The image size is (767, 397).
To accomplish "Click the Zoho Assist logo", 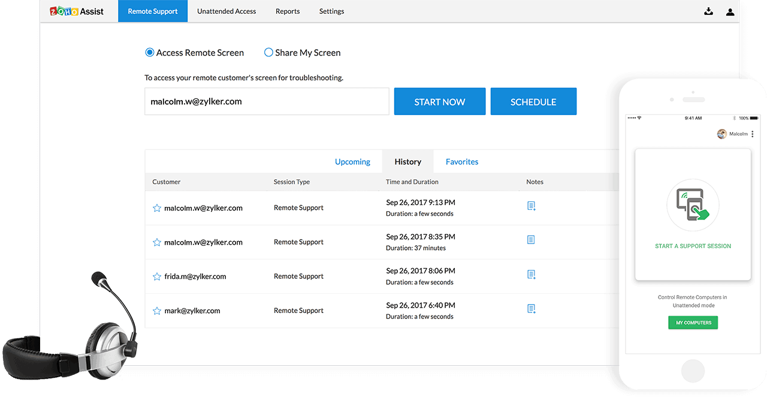I will (77, 11).
